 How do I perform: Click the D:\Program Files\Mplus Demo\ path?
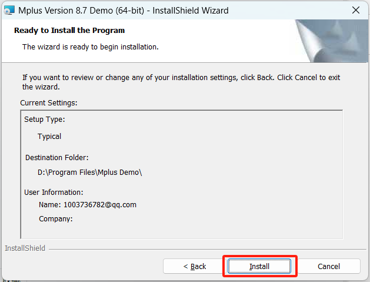point(90,172)
